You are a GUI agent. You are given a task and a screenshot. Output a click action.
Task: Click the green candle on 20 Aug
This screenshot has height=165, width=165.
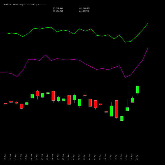point(32,96)
